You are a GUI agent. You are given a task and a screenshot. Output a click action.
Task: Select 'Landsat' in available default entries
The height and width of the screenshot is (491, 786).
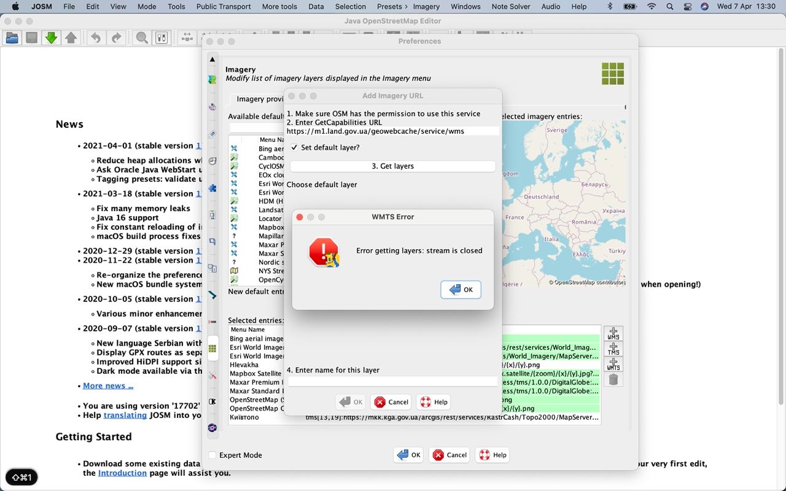[x=257, y=210]
